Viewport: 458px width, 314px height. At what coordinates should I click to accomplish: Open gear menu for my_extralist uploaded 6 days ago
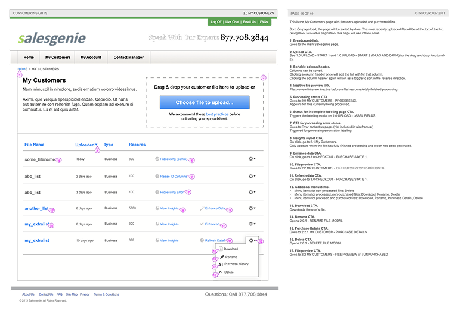pyautogui.click(x=252, y=224)
